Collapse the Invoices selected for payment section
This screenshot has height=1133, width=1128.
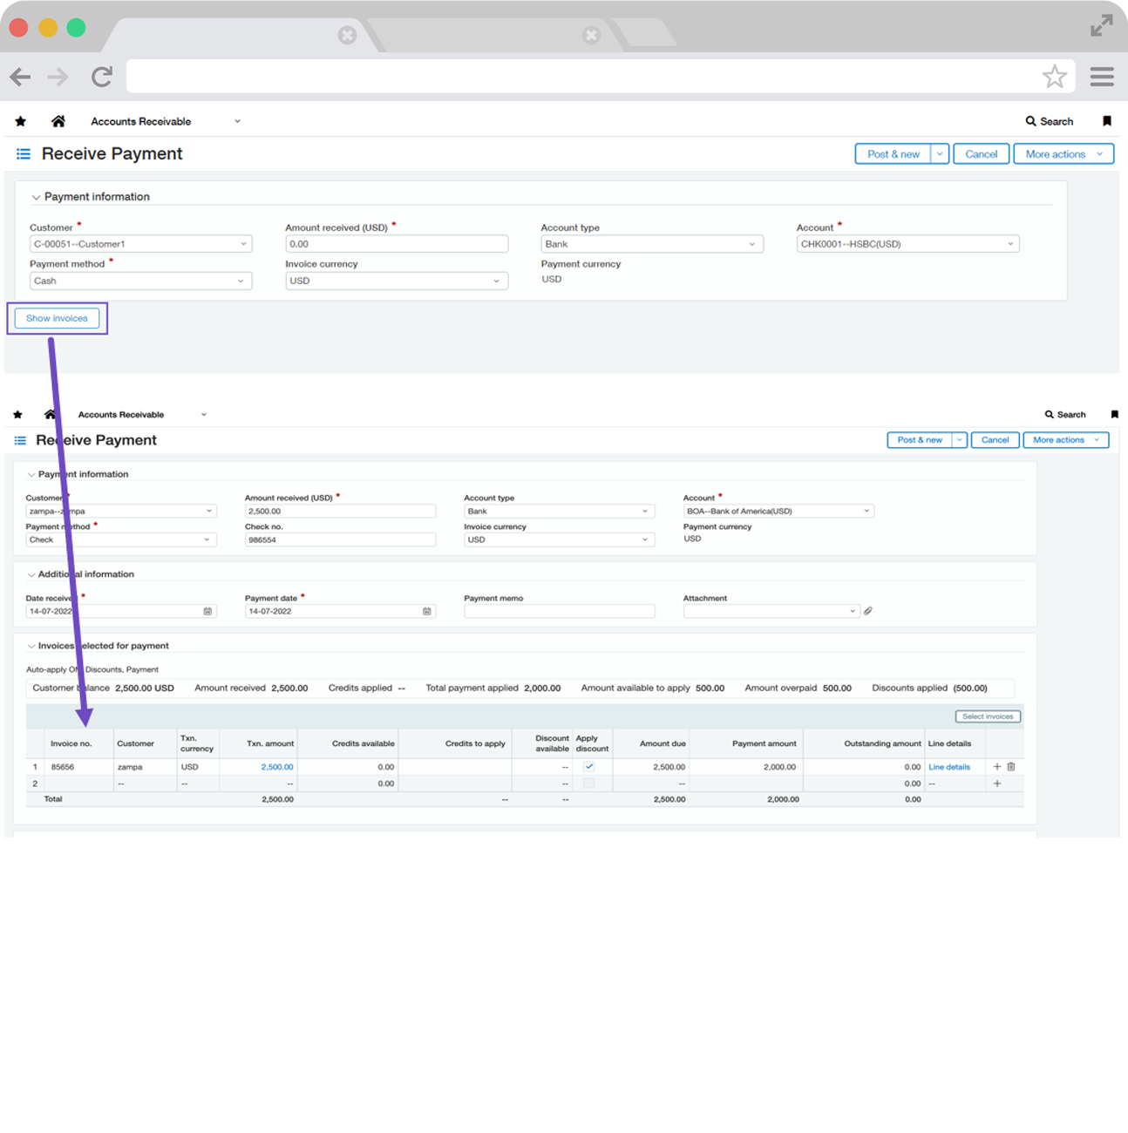(x=31, y=647)
